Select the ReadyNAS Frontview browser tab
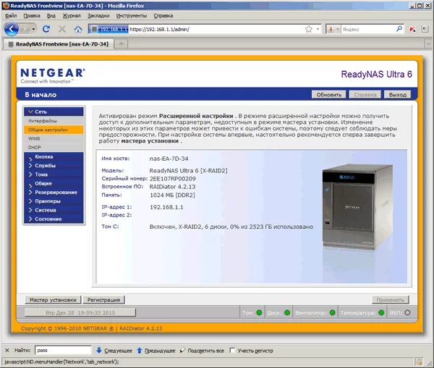This screenshot has height=368, width=434. (x=59, y=44)
